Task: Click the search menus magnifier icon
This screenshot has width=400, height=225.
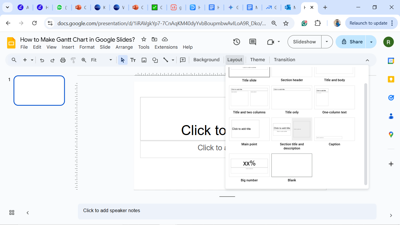Action: coord(14,60)
